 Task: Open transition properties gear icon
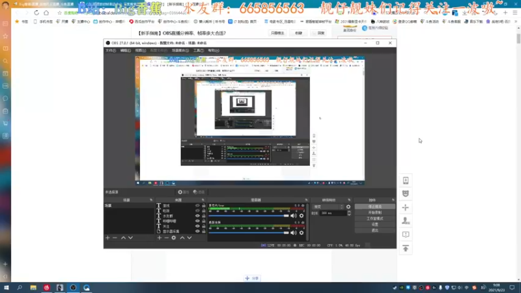click(x=348, y=206)
